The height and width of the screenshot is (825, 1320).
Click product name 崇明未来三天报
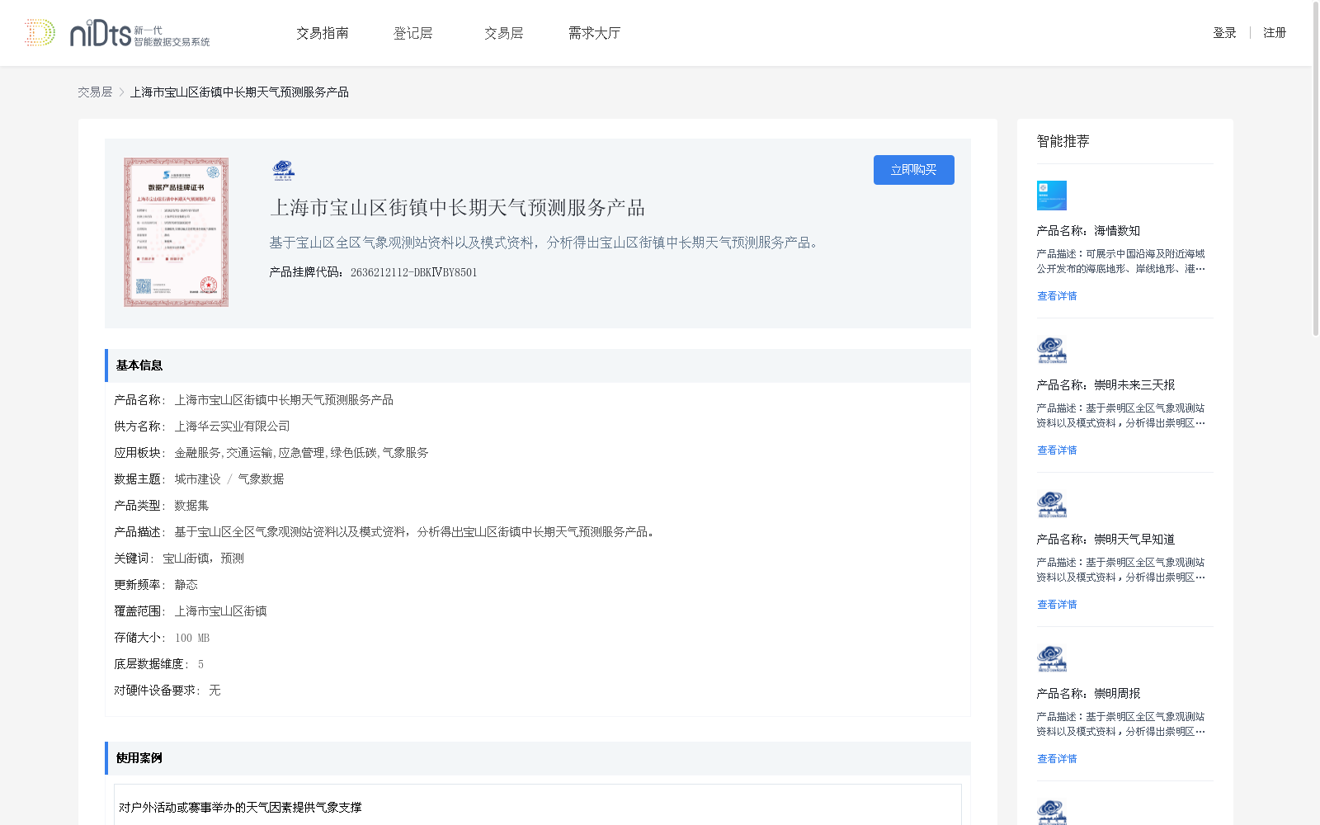coord(1134,385)
